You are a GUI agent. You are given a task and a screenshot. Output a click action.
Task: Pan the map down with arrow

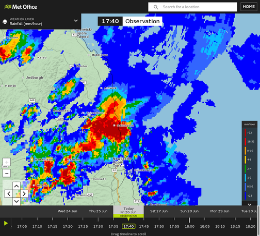(17, 201)
